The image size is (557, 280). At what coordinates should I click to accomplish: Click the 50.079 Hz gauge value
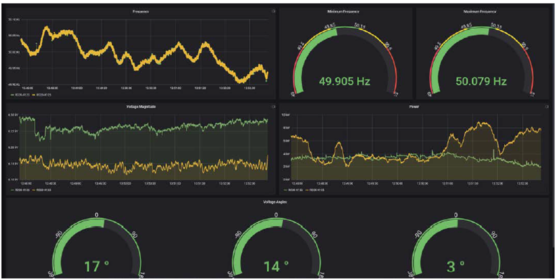point(481,81)
